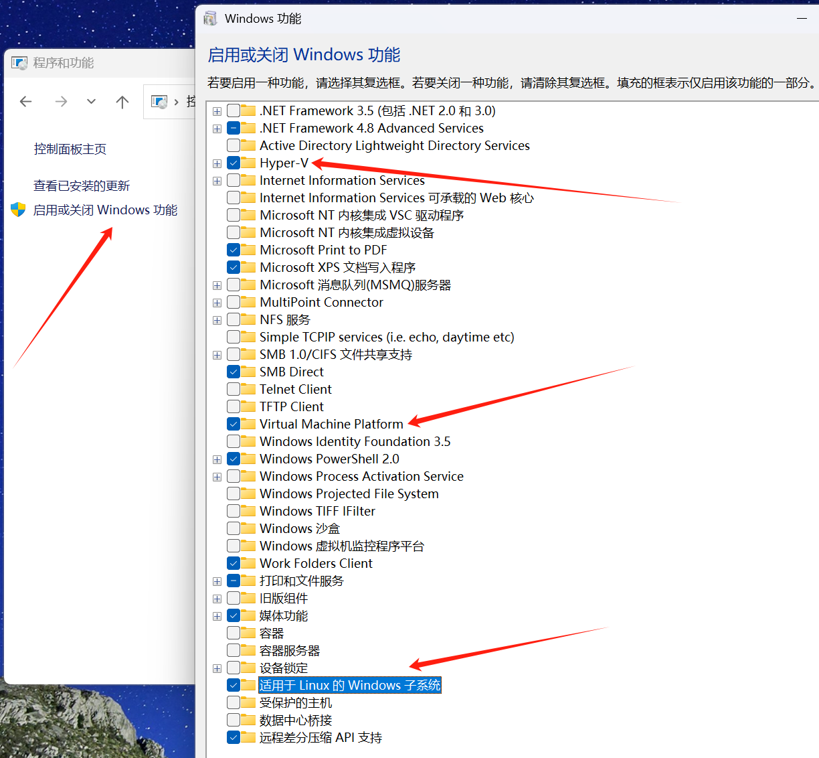
Task: Uncheck Microsoft Print to PDF checkbox
Action: tap(234, 250)
